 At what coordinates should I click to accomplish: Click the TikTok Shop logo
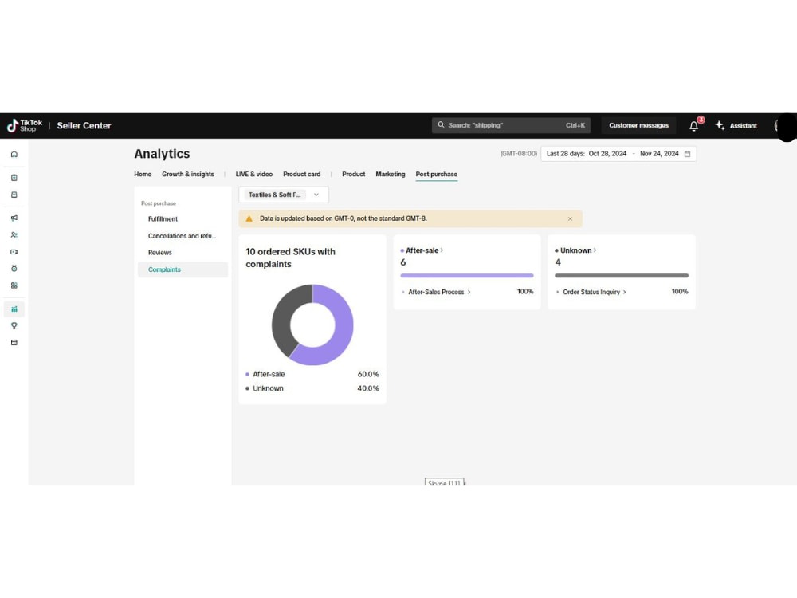click(25, 126)
